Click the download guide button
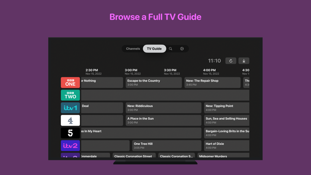The width and height of the screenshot is (311, 175). [x=244, y=61]
